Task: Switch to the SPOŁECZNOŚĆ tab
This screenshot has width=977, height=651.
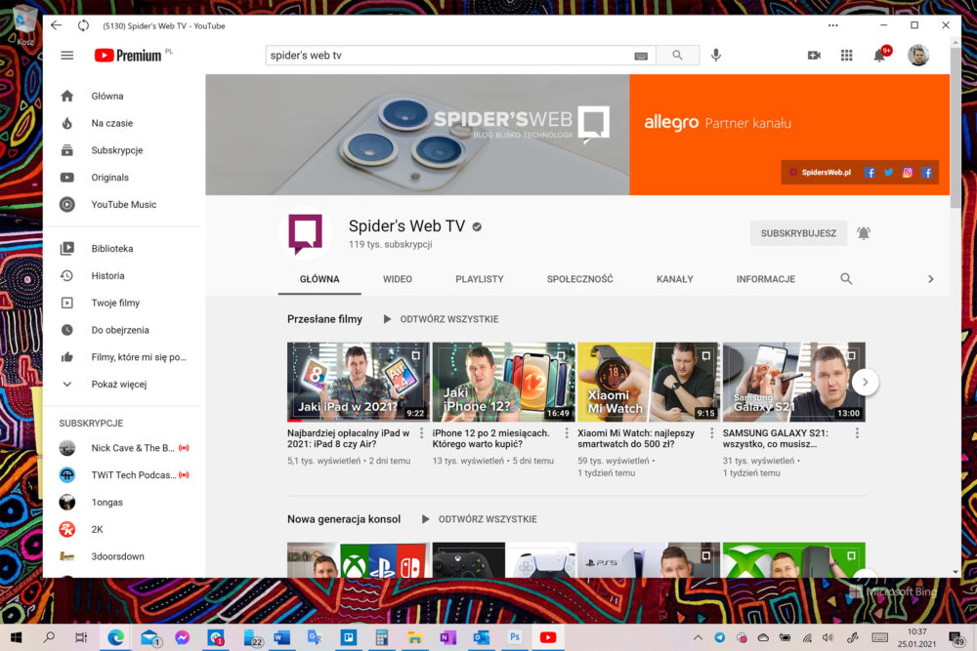Action: tap(580, 279)
